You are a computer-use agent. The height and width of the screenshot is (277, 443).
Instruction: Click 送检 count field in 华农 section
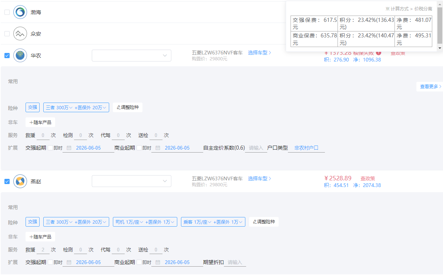pyautogui.click(x=156, y=136)
